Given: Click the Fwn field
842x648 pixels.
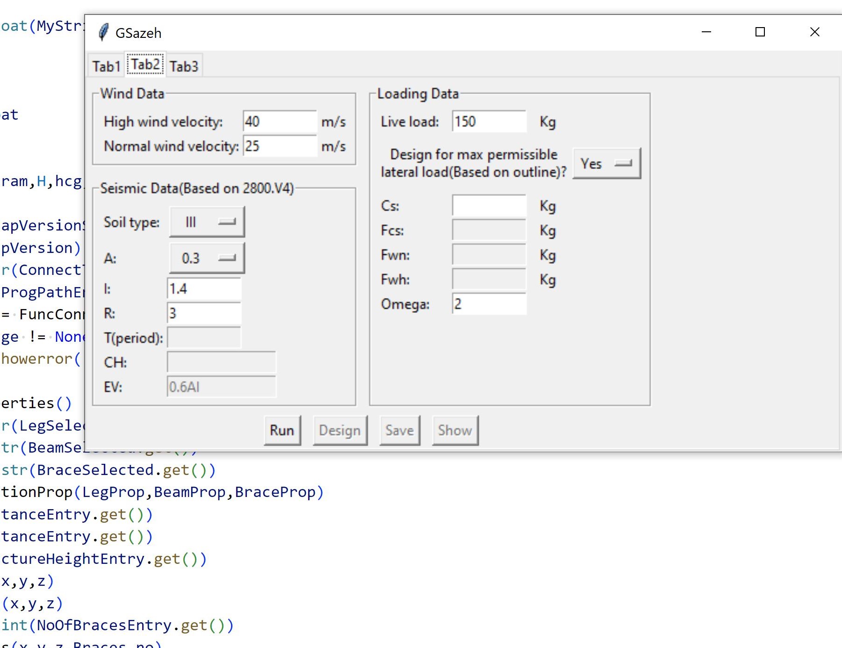Looking at the screenshot, I should 489,255.
